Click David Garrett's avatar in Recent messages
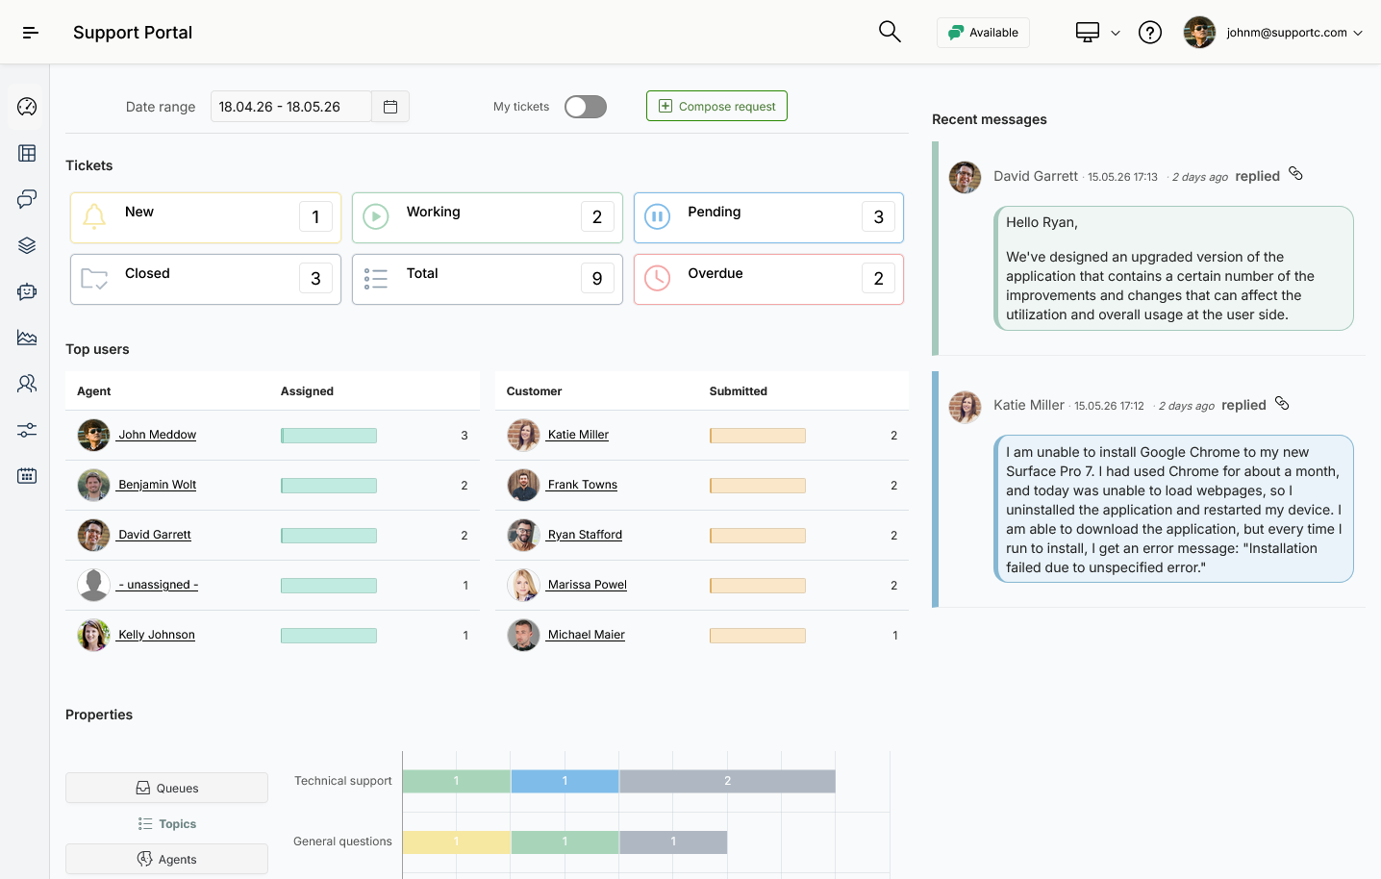 point(965,177)
